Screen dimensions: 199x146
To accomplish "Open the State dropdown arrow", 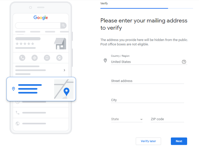I will [141, 119].
